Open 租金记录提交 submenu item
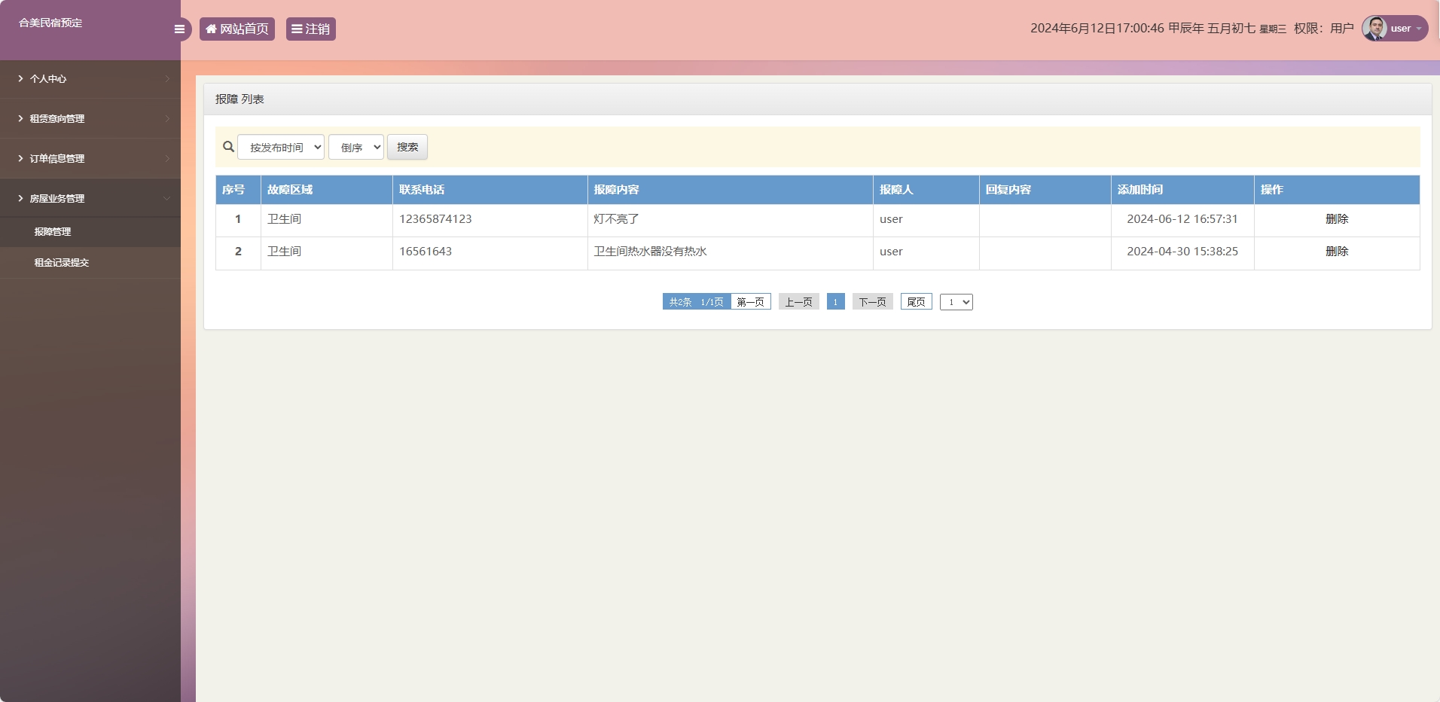The height and width of the screenshot is (702, 1440). [x=62, y=263]
